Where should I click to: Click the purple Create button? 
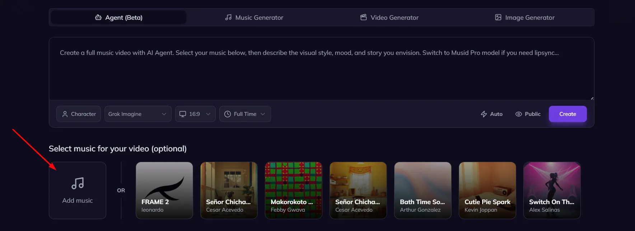click(x=568, y=114)
